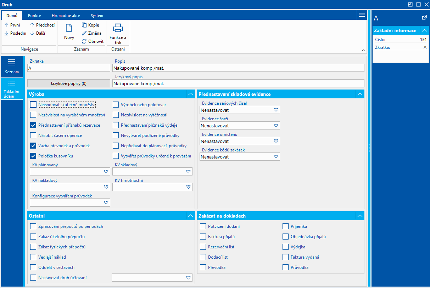Check Dodací list checkbox
The width and height of the screenshot is (430, 288).
203,257
